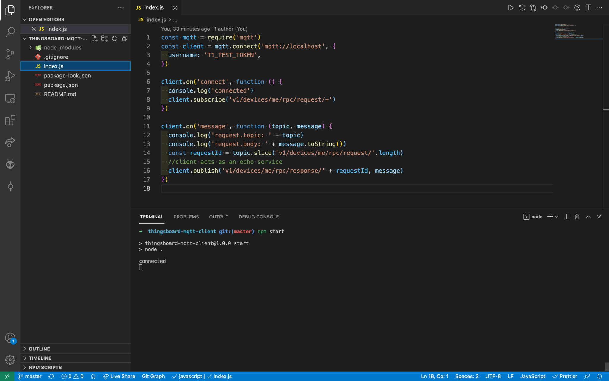Open the Accounts menu with badge

click(x=10, y=338)
